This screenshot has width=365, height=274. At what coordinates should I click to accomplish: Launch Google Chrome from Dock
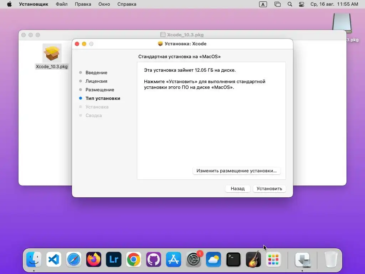134,259
